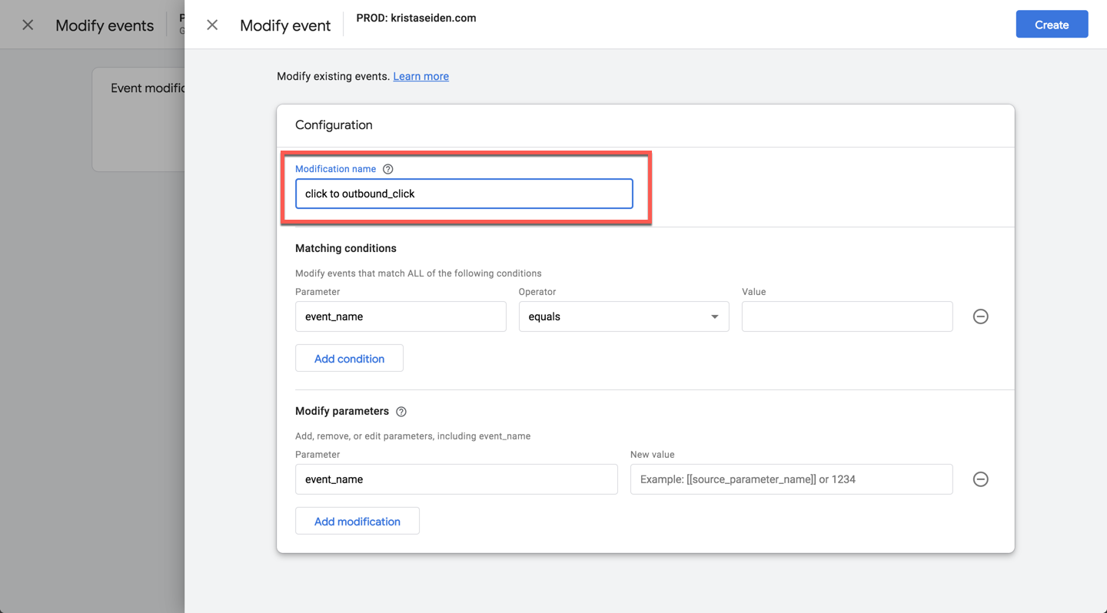Focus the Modification name text field

(x=464, y=194)
